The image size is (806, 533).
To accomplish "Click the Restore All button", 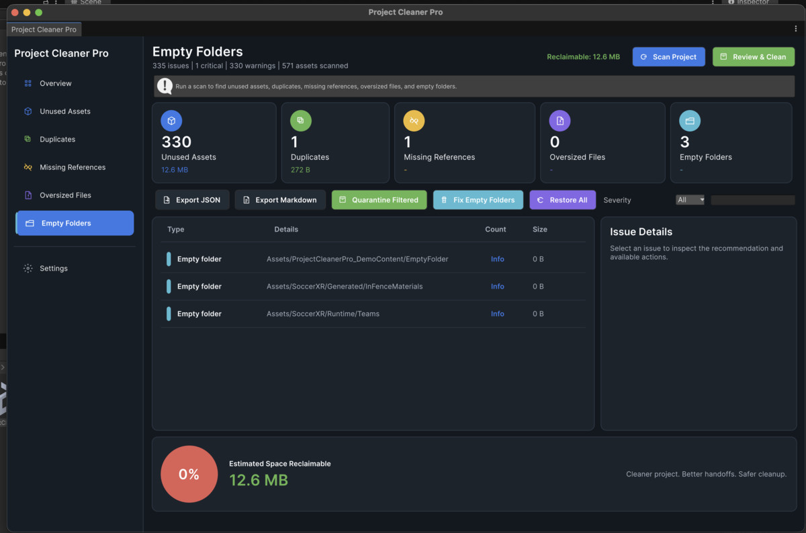I will coord(563,200).
